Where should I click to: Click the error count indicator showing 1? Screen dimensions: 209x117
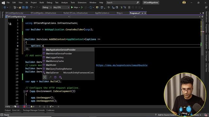pos(25,107)
